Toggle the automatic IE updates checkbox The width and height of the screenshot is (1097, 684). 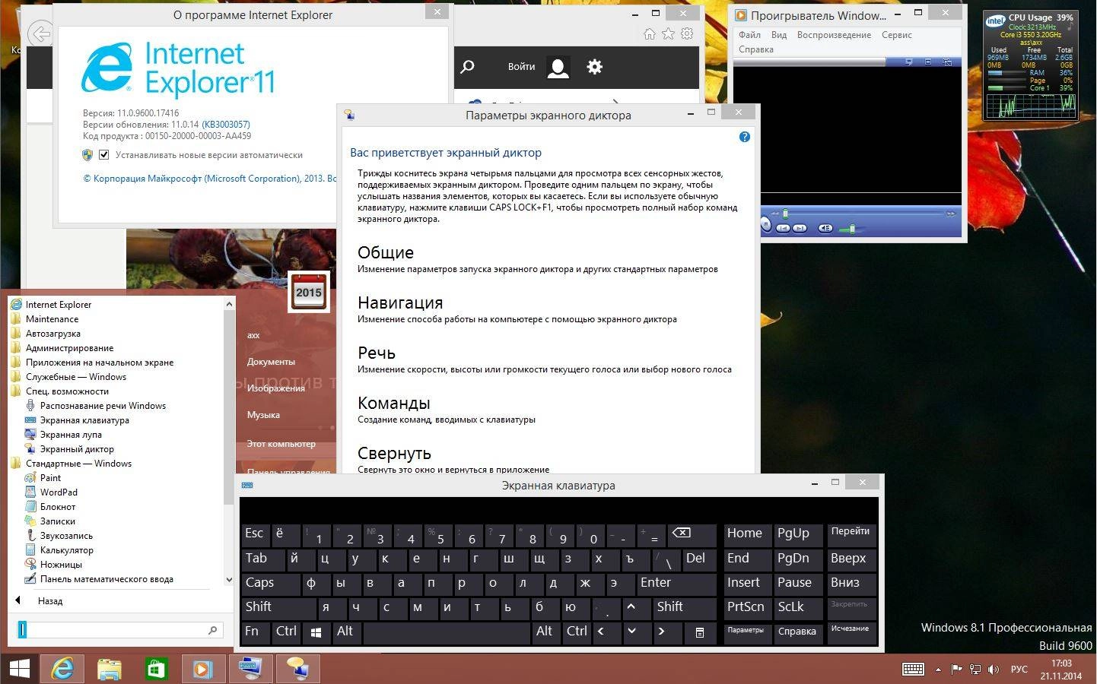coord(104,154)
